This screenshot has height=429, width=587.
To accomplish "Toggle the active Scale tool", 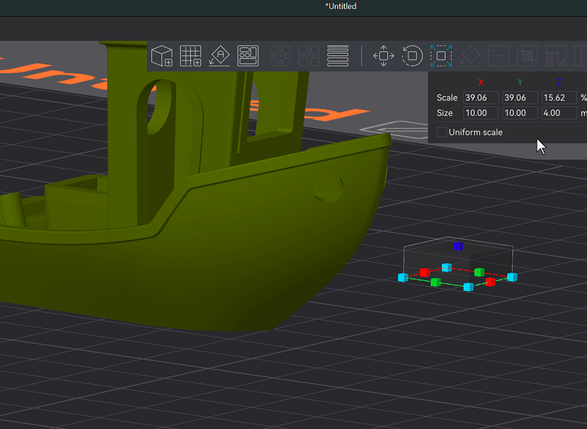I will coord(441,56).
